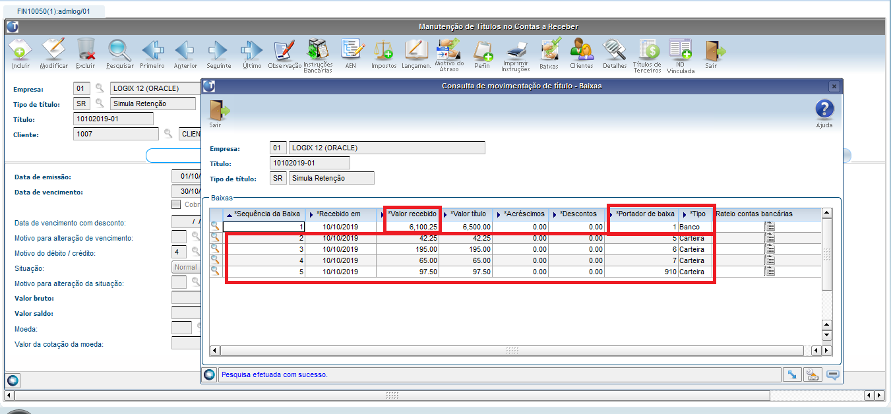Select Tipo cell Banco
Screen dimensions: 891x414
click(x=696, y=227)
